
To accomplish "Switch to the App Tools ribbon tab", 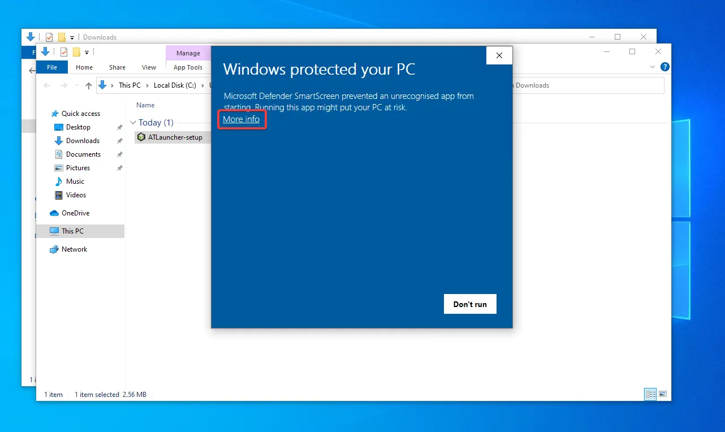I will point(188,67).
